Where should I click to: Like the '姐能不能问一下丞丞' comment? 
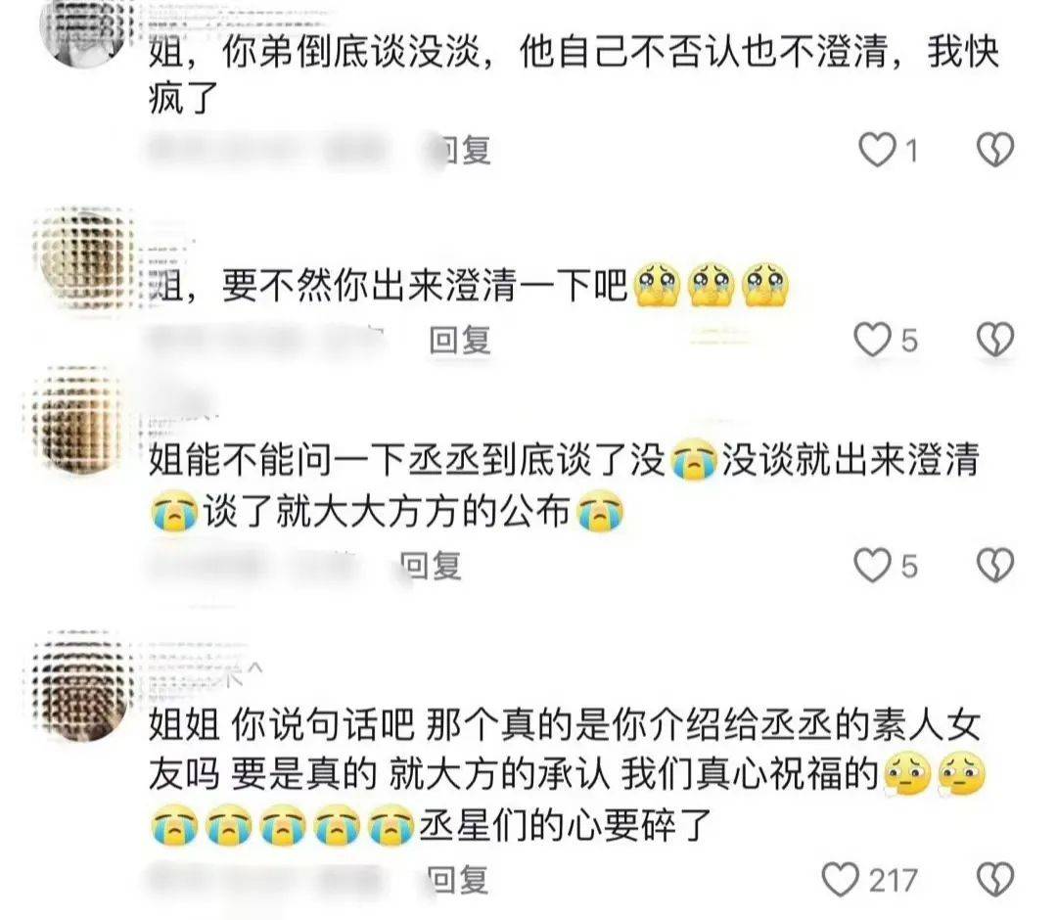coord(872,565)
